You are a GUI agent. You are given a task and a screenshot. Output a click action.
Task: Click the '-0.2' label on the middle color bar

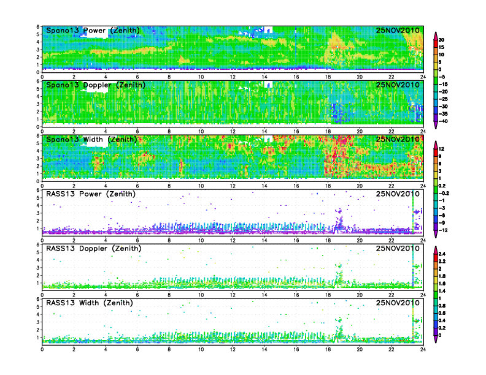[444, 193]
